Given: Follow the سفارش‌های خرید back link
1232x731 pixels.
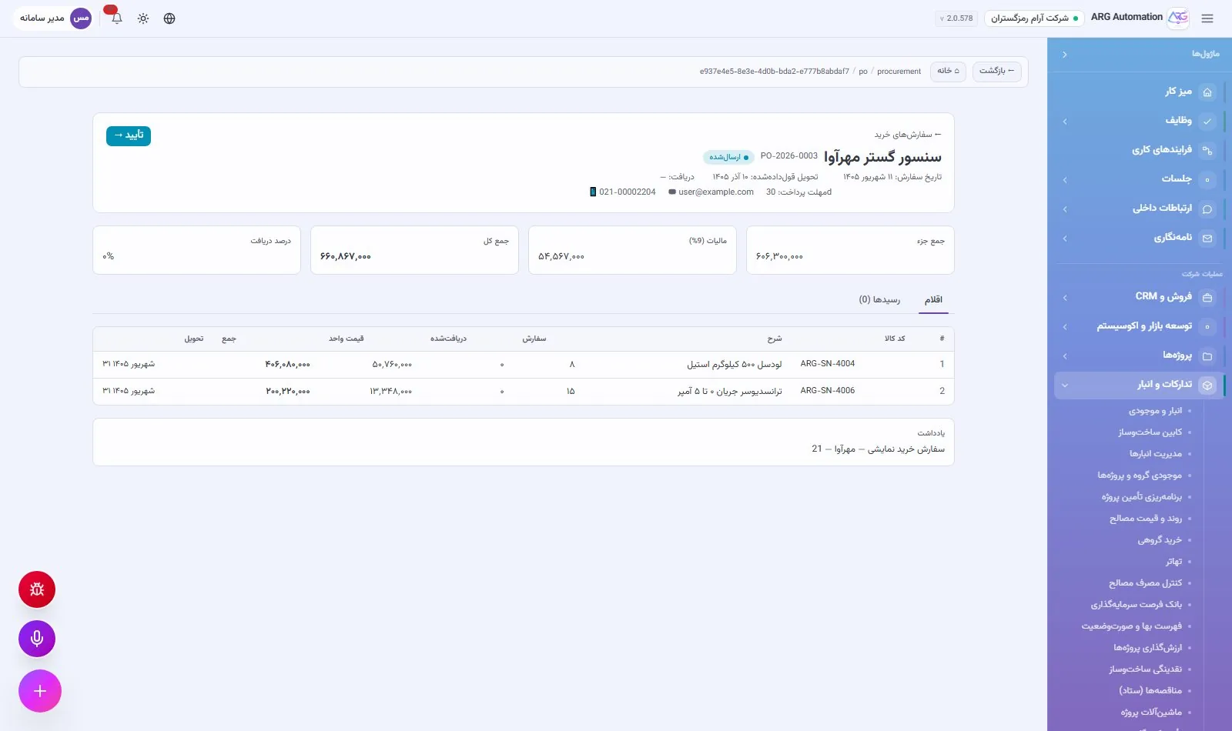Looking at the screenshot, I should point(908,135).
